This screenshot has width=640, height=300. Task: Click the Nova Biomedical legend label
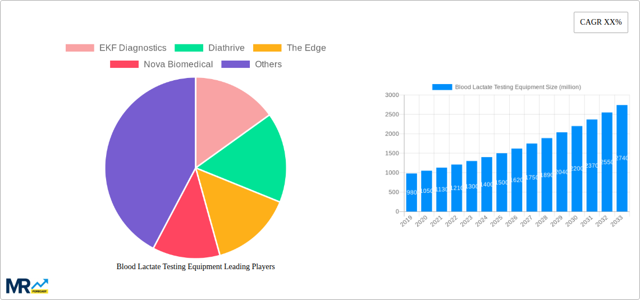click(179, 64)
